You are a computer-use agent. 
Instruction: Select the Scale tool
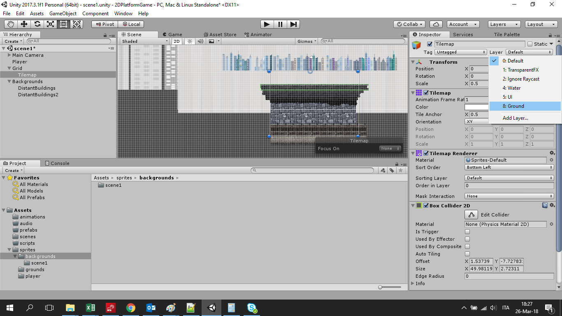(x=51, y=24)
